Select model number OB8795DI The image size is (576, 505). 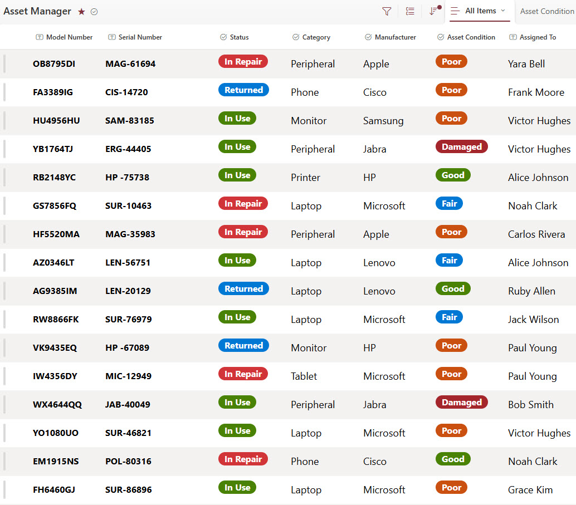click(x=54, y=64)
